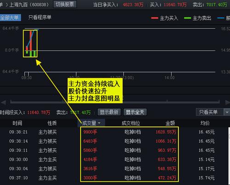This screenshot has width=230, height=185.
Task: Sort by 成交量 column arrow
Action: click(x=99, y=123)
